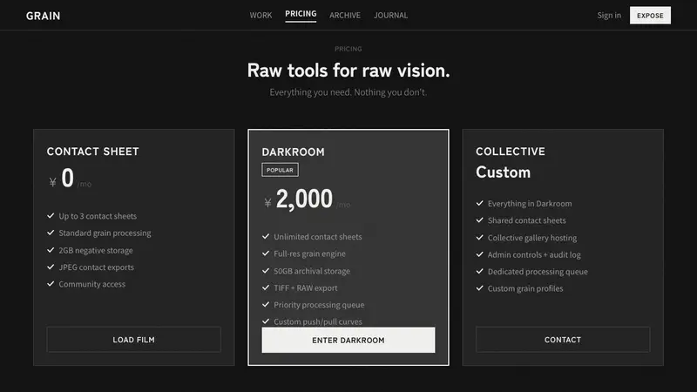Click the '50GB archival storage' text
The image size is (697, 392).
pyautogui.click(x=312, y=271)
